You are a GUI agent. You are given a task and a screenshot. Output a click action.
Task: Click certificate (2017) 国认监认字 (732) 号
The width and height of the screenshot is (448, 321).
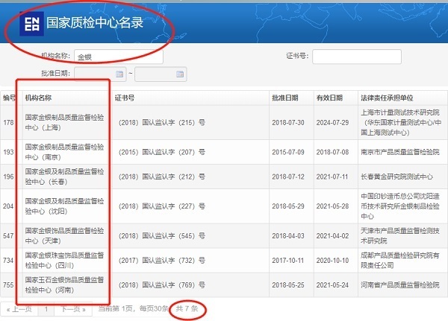tap(162, 260)
